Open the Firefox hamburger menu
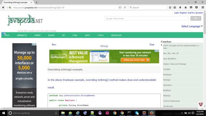 pyautogui.click(x=203, y=7)
